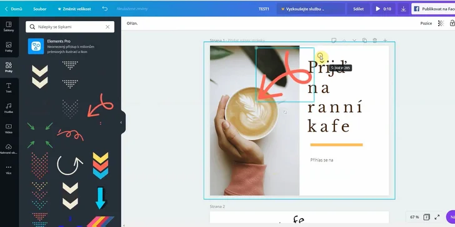455x227 pixels.
Task: Click the undo arrow icon
Action: click(x=105, y=9)
